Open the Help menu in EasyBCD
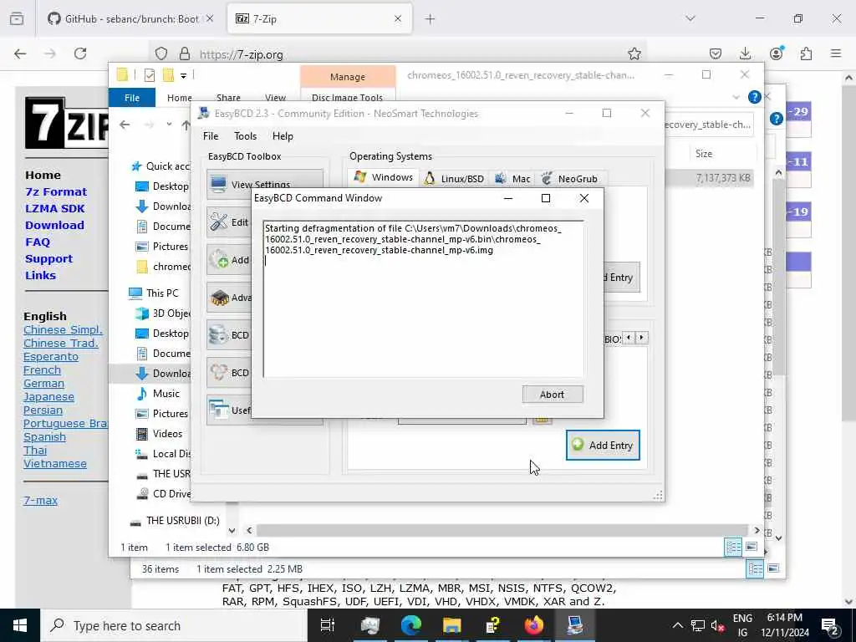This screenshot has height=642, width=856. point(283,136)
